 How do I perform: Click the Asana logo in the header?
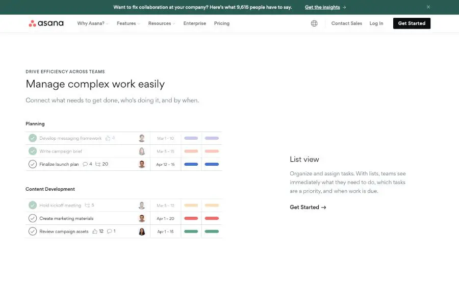[46, 23]
